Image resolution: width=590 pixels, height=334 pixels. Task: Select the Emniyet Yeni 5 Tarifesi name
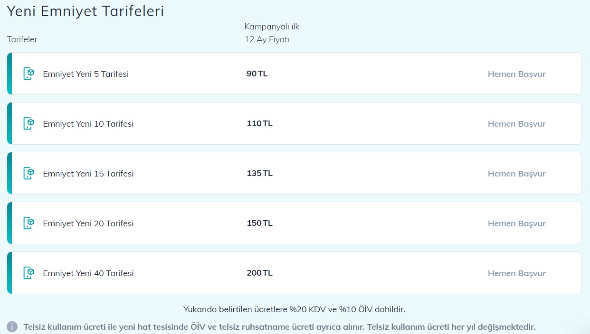[x=86, y=74]
